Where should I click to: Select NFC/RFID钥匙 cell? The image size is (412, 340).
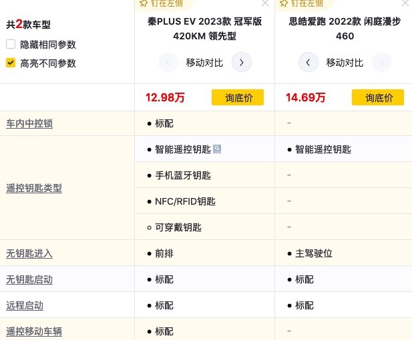point(205,201)
